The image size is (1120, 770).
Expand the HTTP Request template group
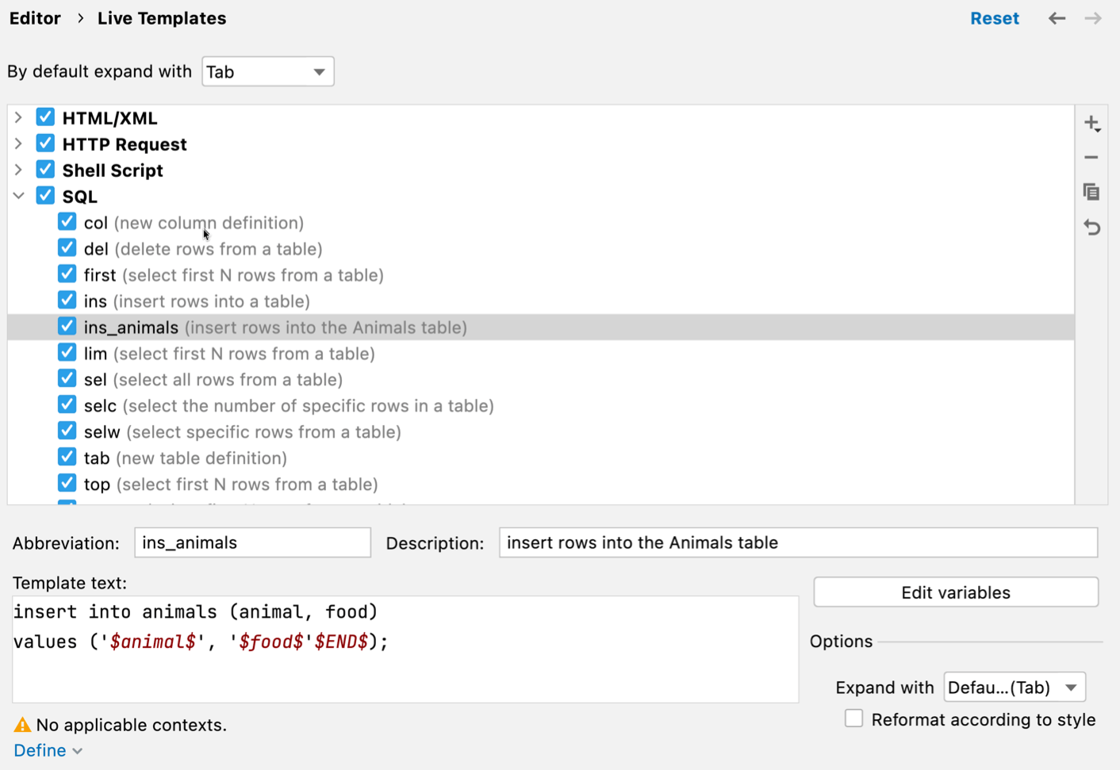[19, 144]
